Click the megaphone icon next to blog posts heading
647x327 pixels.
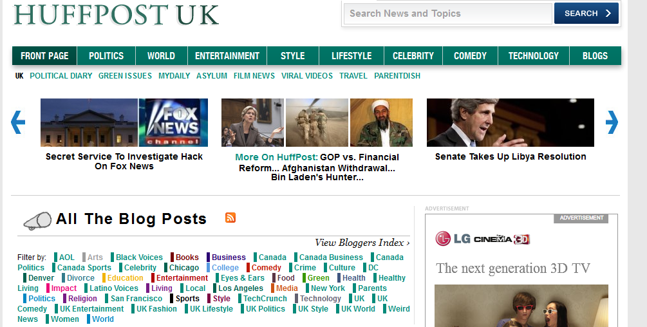click(x=37, y=221)
